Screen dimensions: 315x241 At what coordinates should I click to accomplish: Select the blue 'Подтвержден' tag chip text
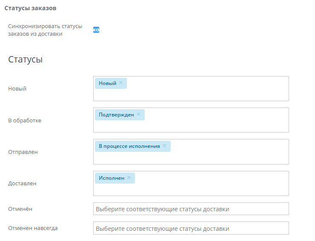point(116,115)
